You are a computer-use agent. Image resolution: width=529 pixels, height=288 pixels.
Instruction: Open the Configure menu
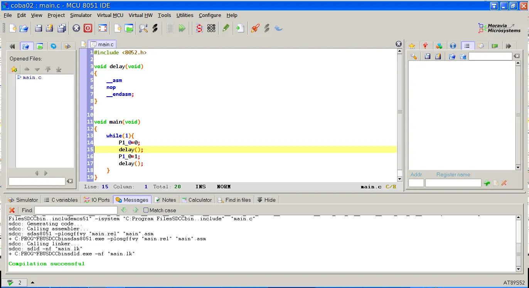[x=210, y=15]
